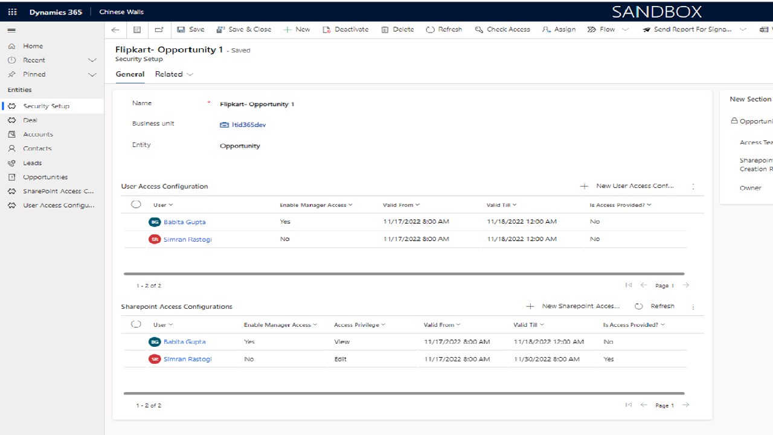Open SharePoint Access C... in sidebar
Viewport: 773px width, 435px height.
(59, 192)
